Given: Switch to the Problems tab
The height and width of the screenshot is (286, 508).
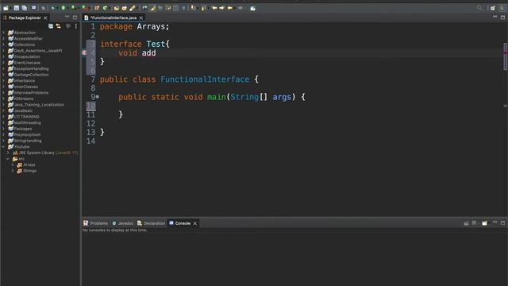Looking at the screenshot, I should (x=95, y=223).
